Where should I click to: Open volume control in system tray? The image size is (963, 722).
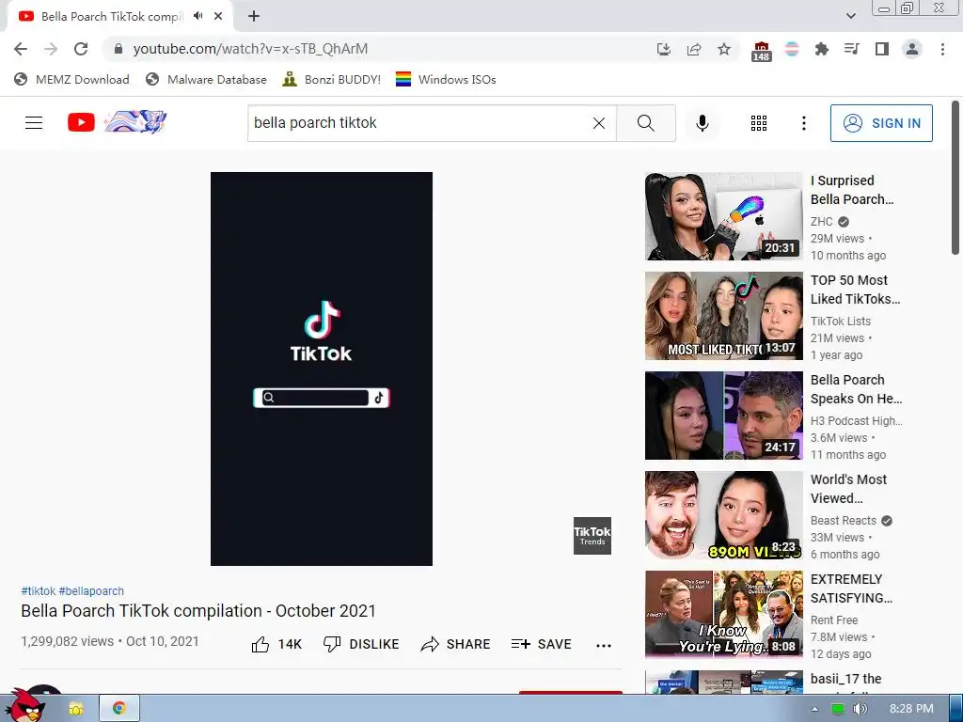point(860,709)
